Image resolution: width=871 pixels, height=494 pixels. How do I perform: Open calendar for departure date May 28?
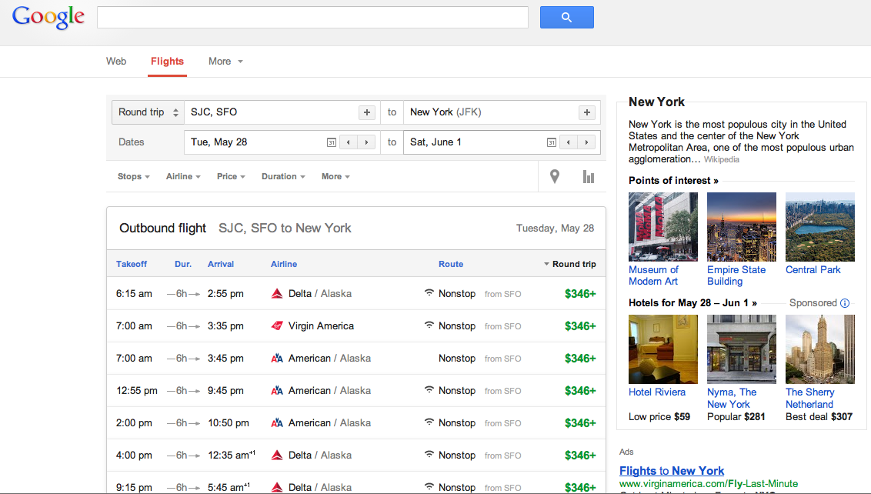331,142
